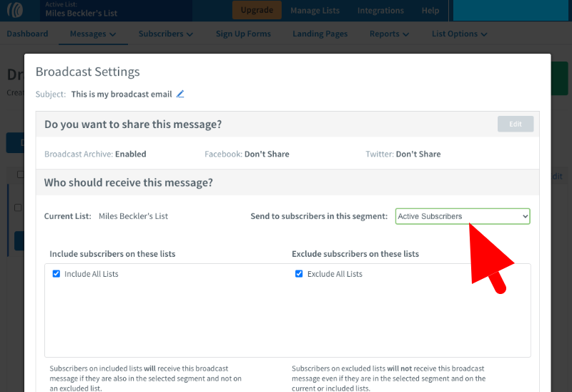Screen dimensions: 572x392
Task: Open the Help menu
Action: [x=430, y=11]
